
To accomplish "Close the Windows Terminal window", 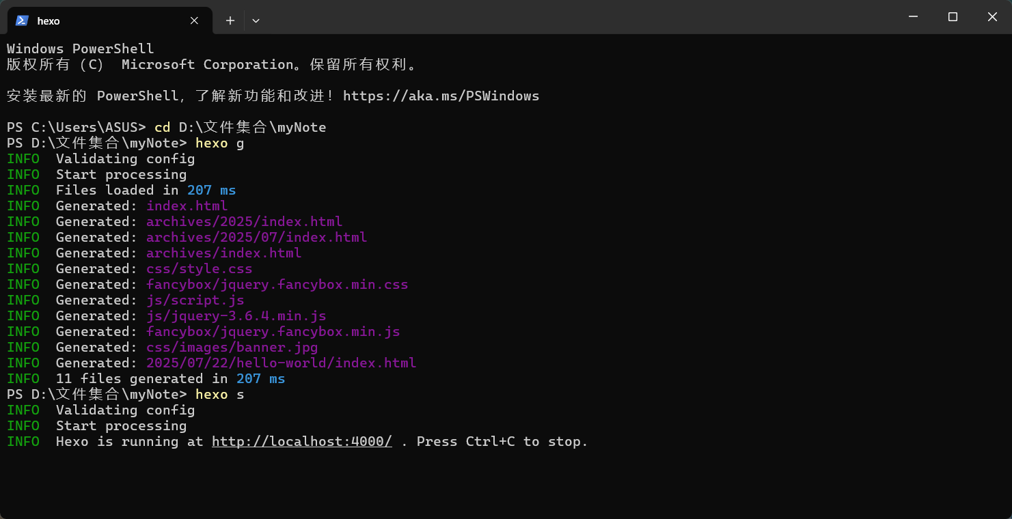I will pos(992,17).
